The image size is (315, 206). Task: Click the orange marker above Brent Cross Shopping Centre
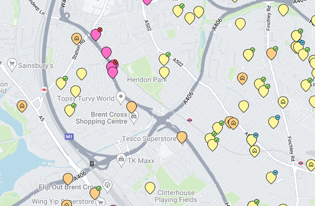click(x=131, y=107)
